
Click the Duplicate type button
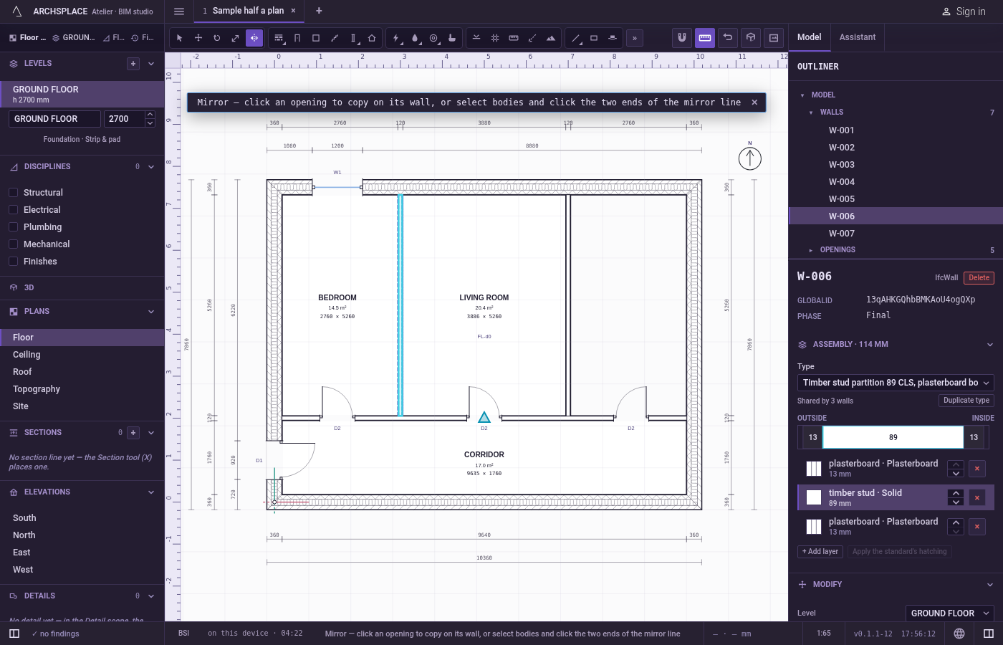point(966,401)
